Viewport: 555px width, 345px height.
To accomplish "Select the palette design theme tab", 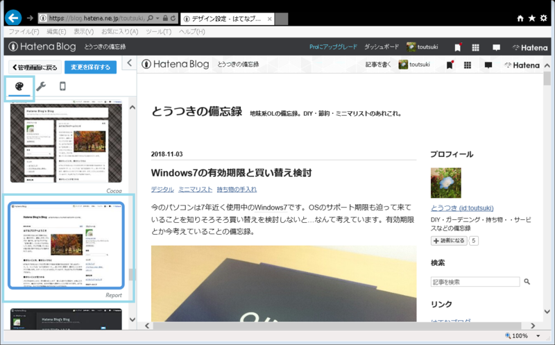I will click(19, 87).
